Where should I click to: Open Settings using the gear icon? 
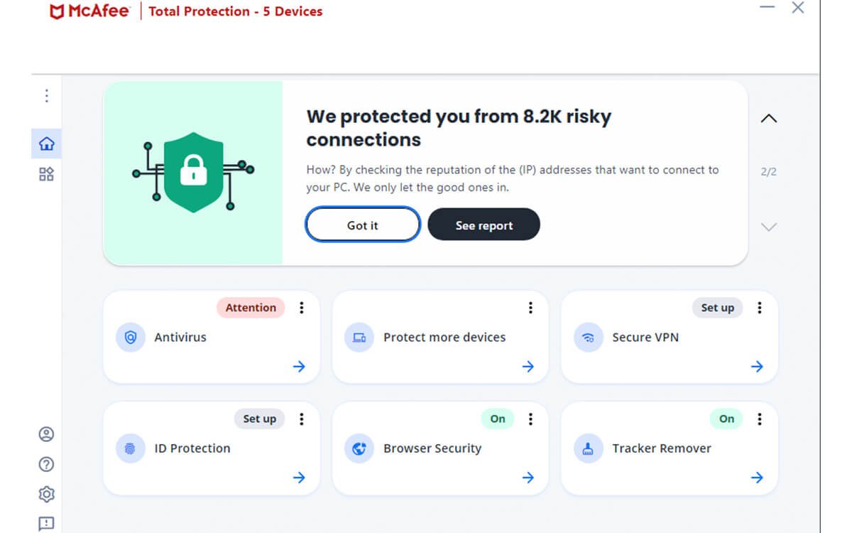(46, 494)
